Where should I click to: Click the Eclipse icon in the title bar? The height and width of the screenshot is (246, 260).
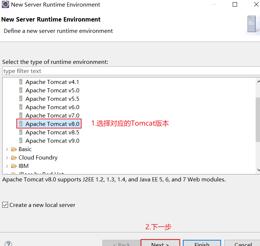pyautogui.click(x=5, y=4)
